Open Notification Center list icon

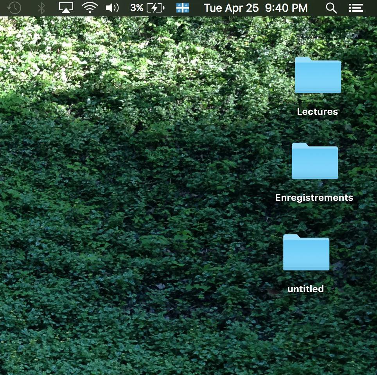tap(356, 8)
